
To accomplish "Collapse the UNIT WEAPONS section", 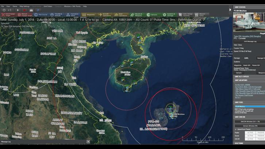I will coord(249,80).
